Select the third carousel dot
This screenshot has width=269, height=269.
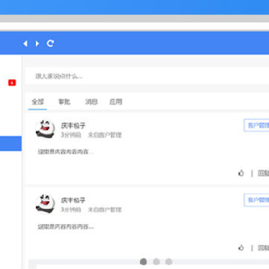click(169, 262)
